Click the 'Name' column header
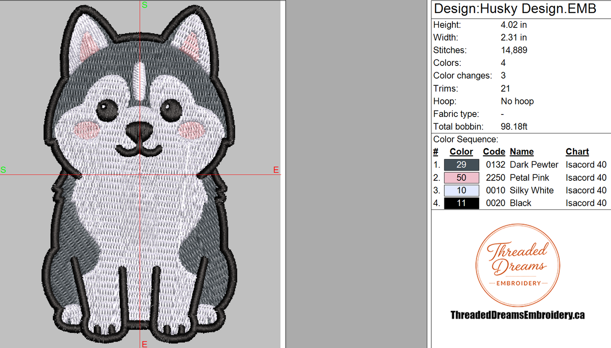 click(x=522, y=152)
